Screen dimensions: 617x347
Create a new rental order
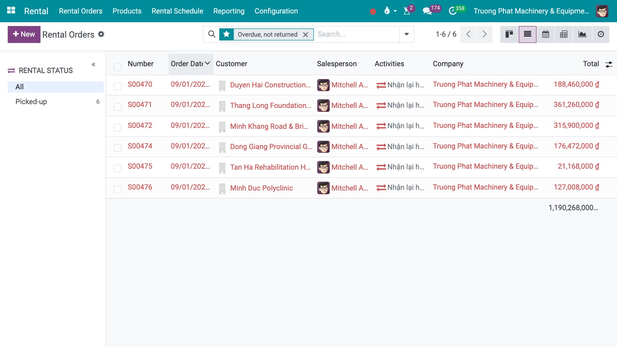click(24, 34)
